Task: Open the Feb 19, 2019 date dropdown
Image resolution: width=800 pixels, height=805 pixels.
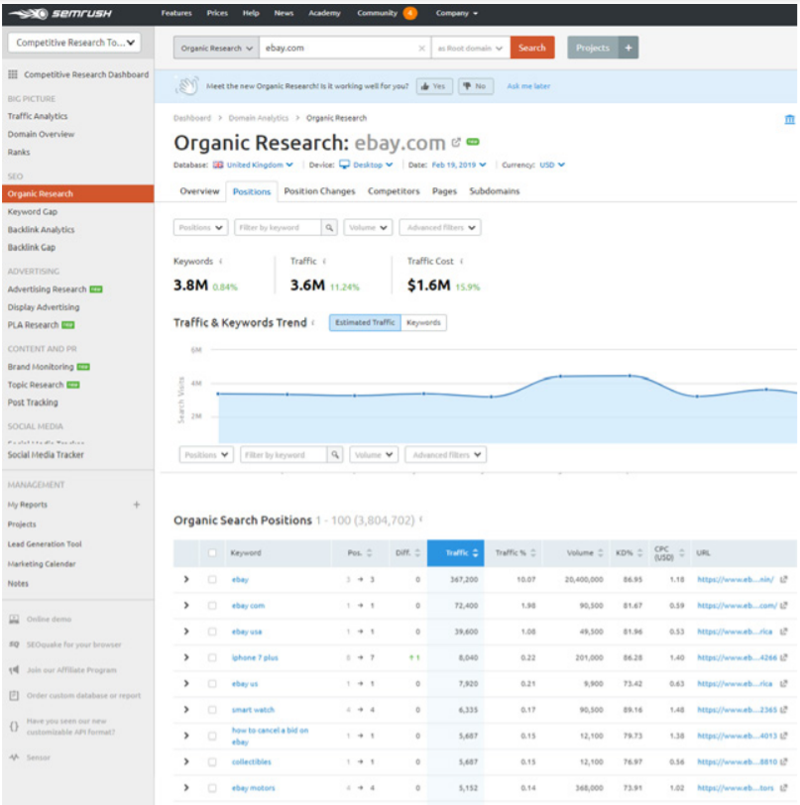Action: (x=459, y=165)
